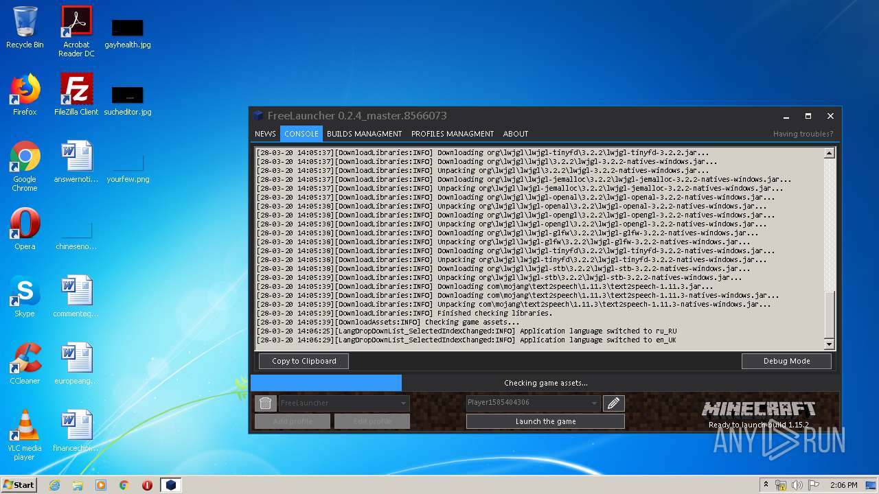
Task: Select gayhealth.jpg desktop file
Action: click(128, 34)
